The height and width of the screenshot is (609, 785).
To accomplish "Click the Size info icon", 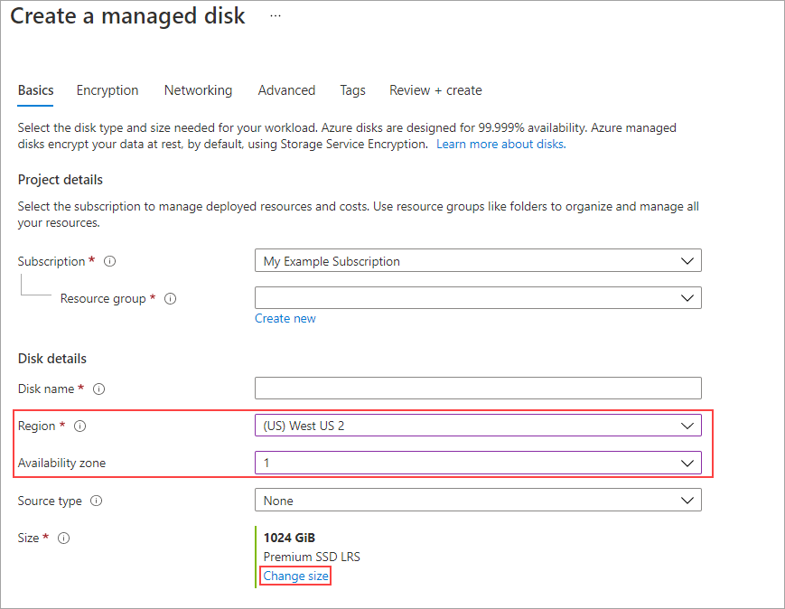I will pyautogui.click(x=64, y=538).
